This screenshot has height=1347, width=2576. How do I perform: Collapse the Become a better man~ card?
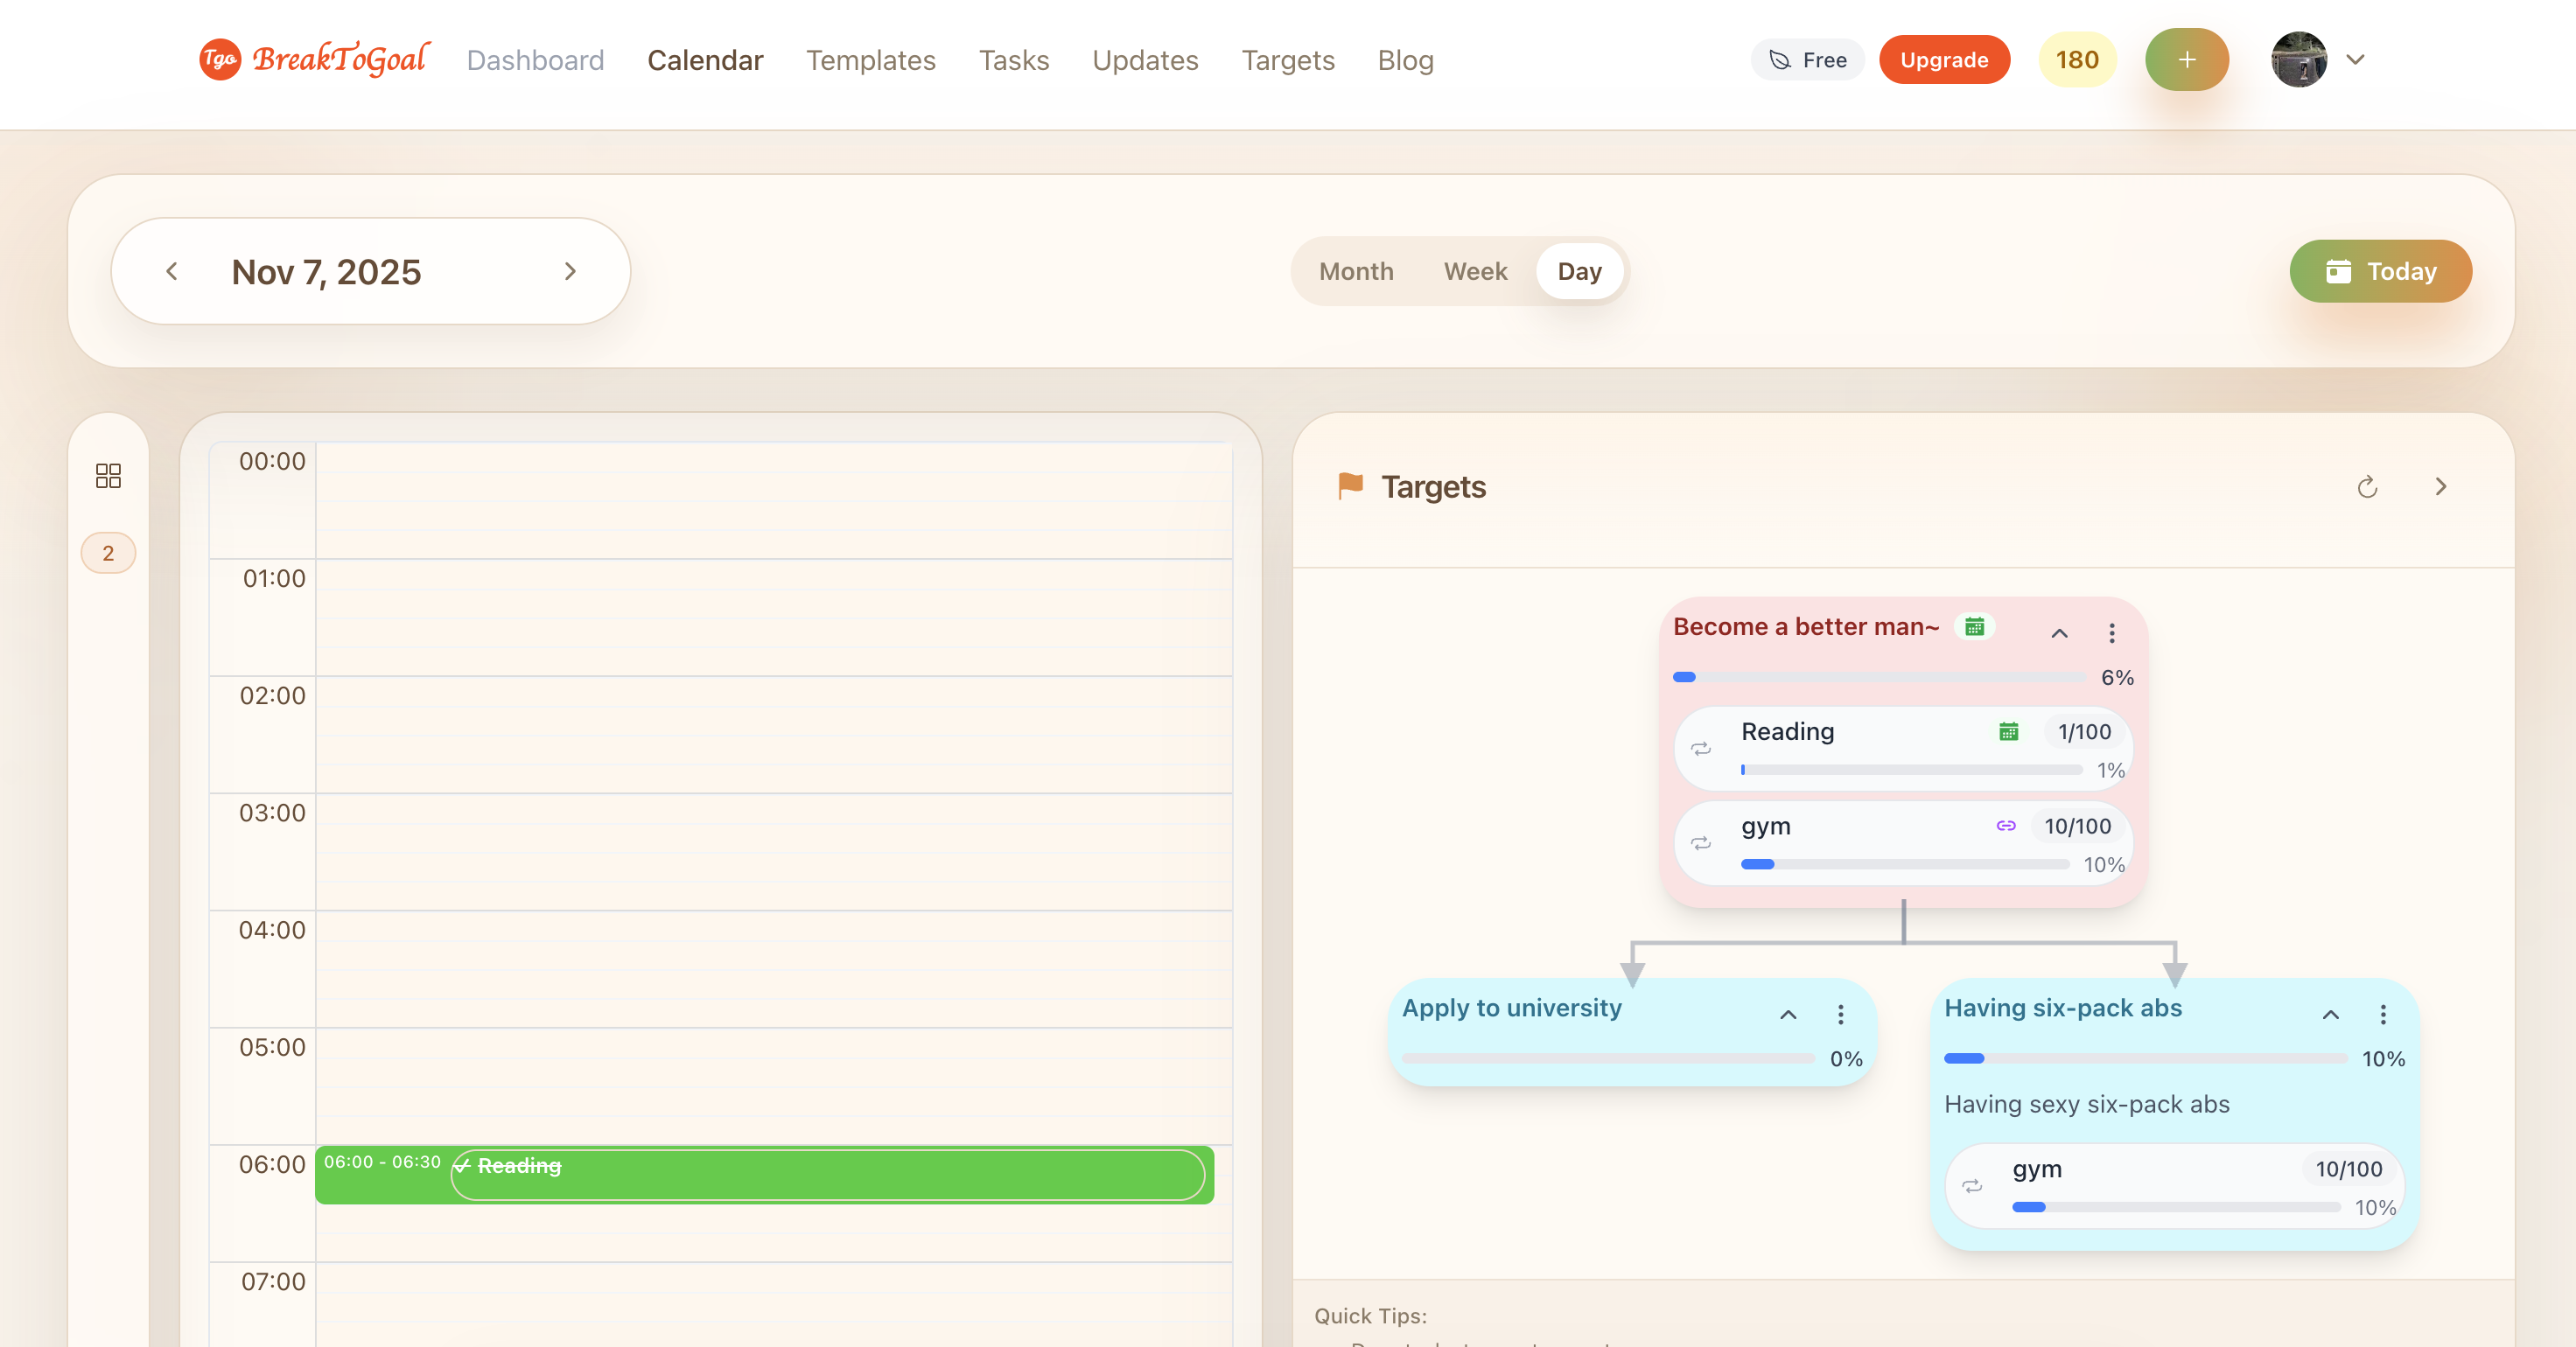coord(2059,633)
